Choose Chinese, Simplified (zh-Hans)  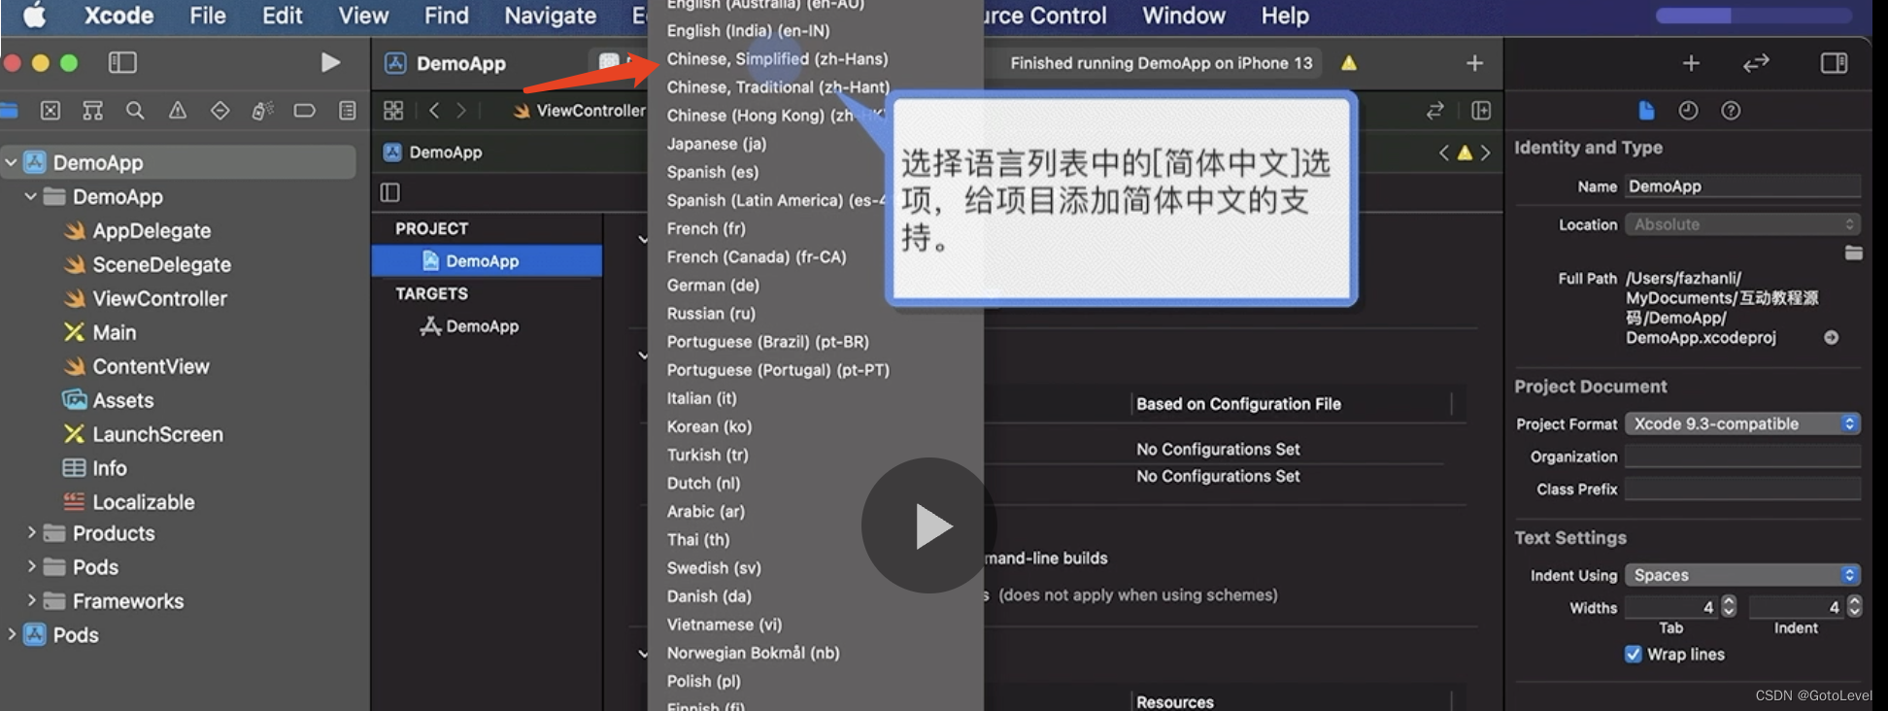777,59
